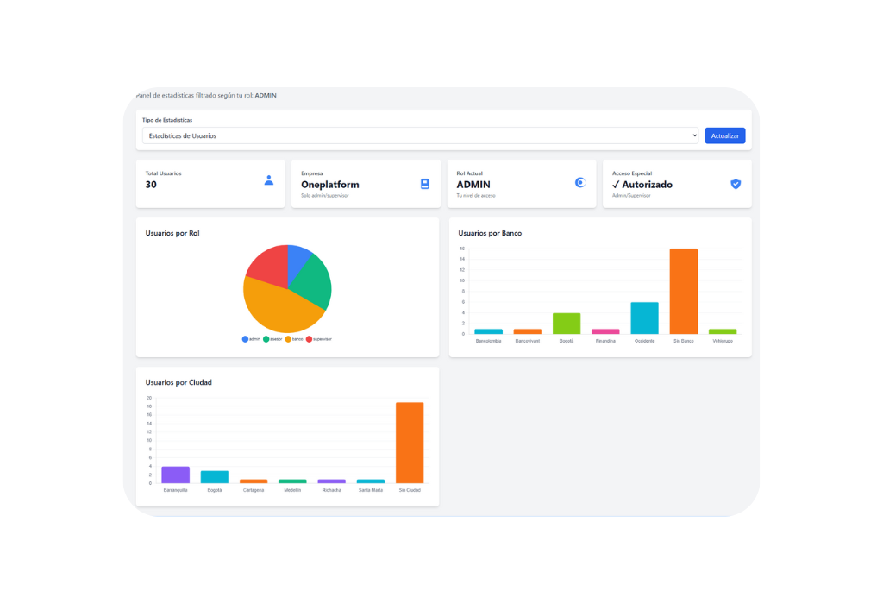Toggle the asesor legend item in pie chart

[x=272, y=339]
